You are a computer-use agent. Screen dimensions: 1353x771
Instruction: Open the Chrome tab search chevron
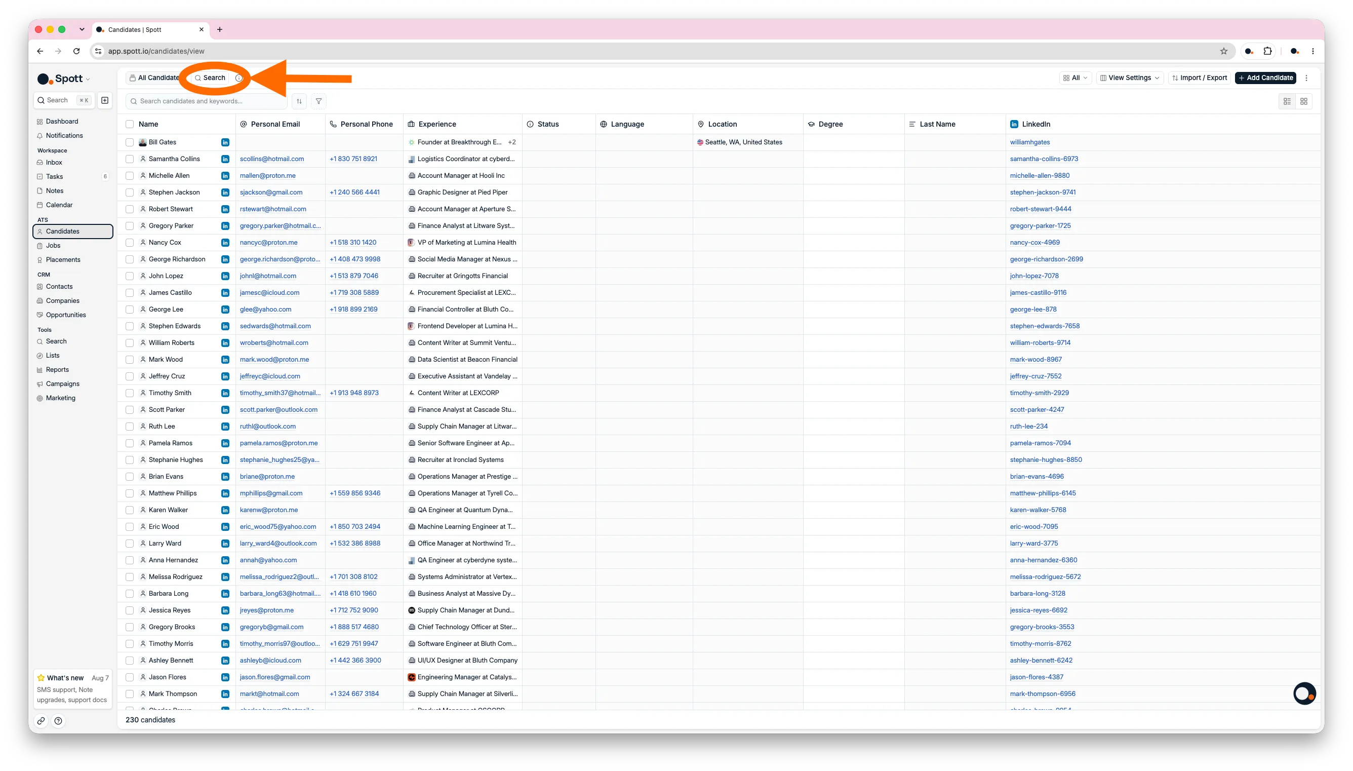pos(82,30)
